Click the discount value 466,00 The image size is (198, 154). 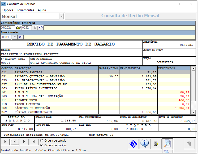[x=184, y=100]
